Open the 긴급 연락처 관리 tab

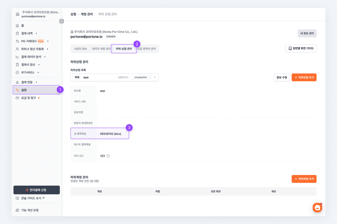(147, 49)
